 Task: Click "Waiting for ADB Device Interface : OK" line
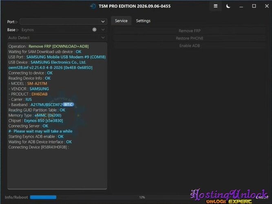(40, 142)
